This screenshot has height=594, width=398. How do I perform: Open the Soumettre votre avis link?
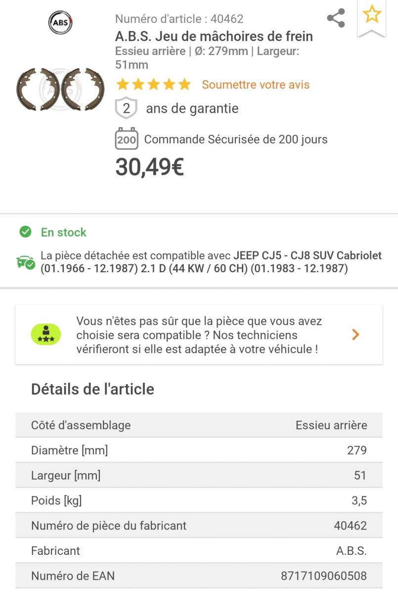pyautogui.click(x=256, y=85)
